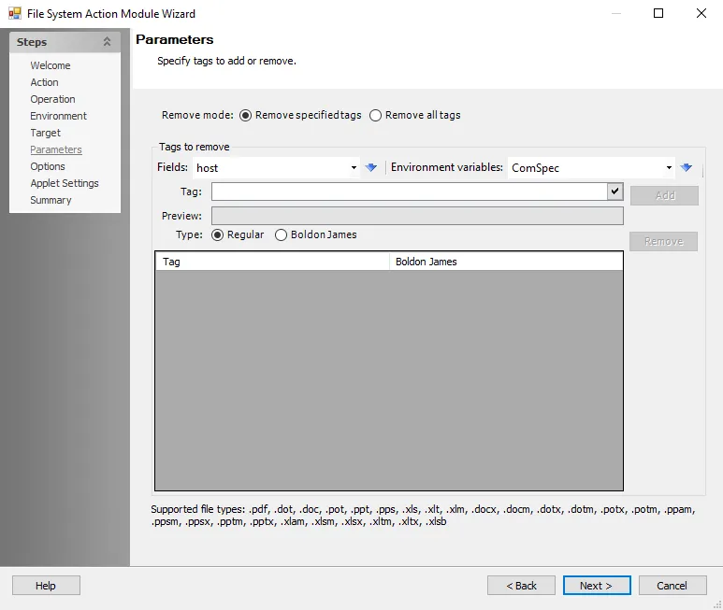Proceed with the Next button
Viewport: 723px width, 610px height.
coord(597,585)
